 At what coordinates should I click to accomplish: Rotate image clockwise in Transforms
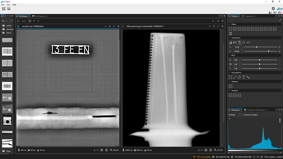click(x=244, y=42)
